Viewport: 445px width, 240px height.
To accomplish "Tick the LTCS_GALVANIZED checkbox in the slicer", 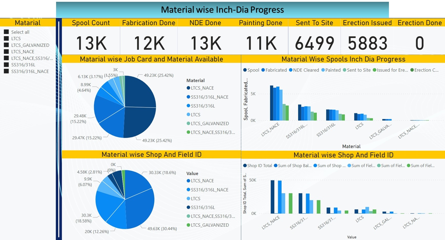I will (x=6, y=45).
